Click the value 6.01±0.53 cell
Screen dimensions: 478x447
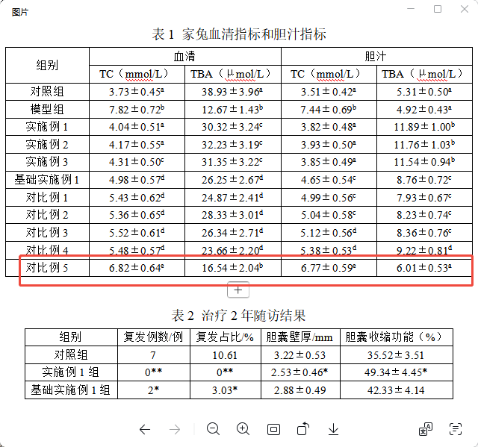pos(424,268)
